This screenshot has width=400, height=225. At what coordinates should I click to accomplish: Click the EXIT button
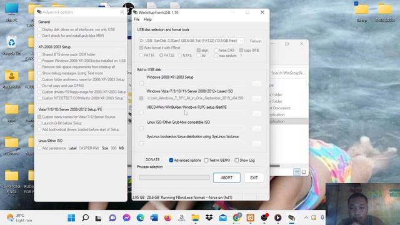(254, 177)
